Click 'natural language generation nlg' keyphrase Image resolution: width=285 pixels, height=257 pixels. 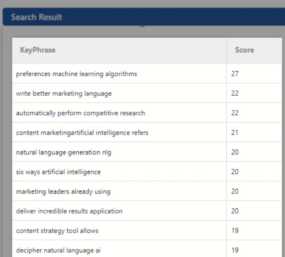(63, 152)
